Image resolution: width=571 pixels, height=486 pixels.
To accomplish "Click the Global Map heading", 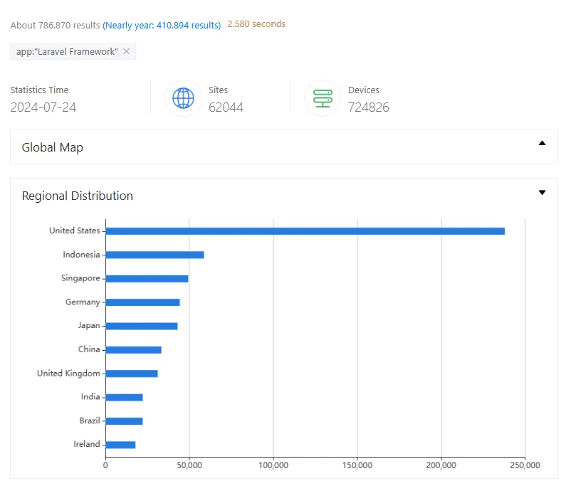I will click(53, 147).
